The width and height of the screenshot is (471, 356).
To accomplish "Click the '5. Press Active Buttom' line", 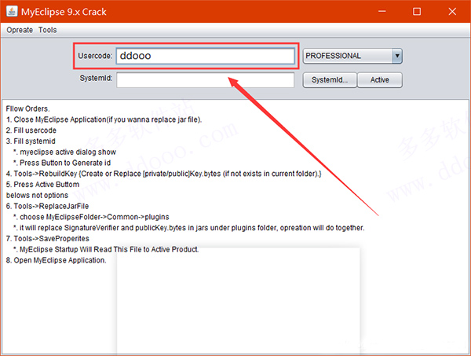I will click(42, 185).
